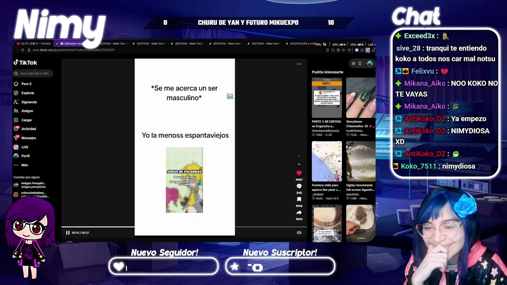Go to previous video up arrow
Screen dimensions: 507x285
point(299,156)
